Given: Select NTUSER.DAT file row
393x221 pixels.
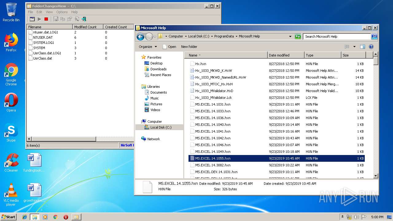Looking at the screenshot, I should click(x=80, y=37).
